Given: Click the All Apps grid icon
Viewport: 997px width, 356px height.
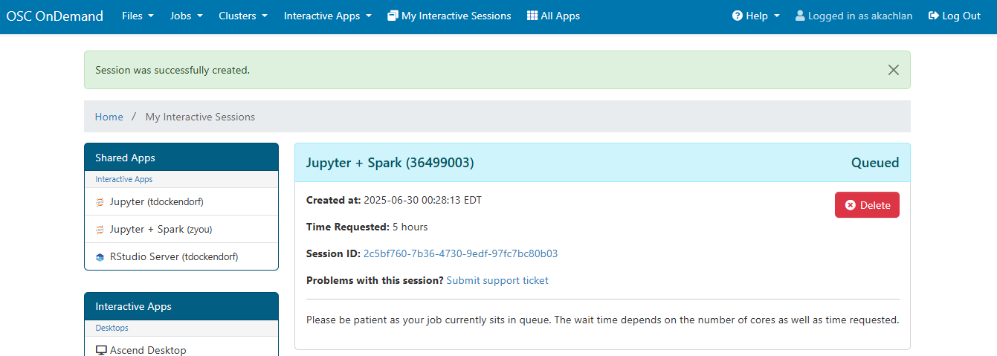Looking at the screenshot, I should pyautogui.click(x=532, y=16).
